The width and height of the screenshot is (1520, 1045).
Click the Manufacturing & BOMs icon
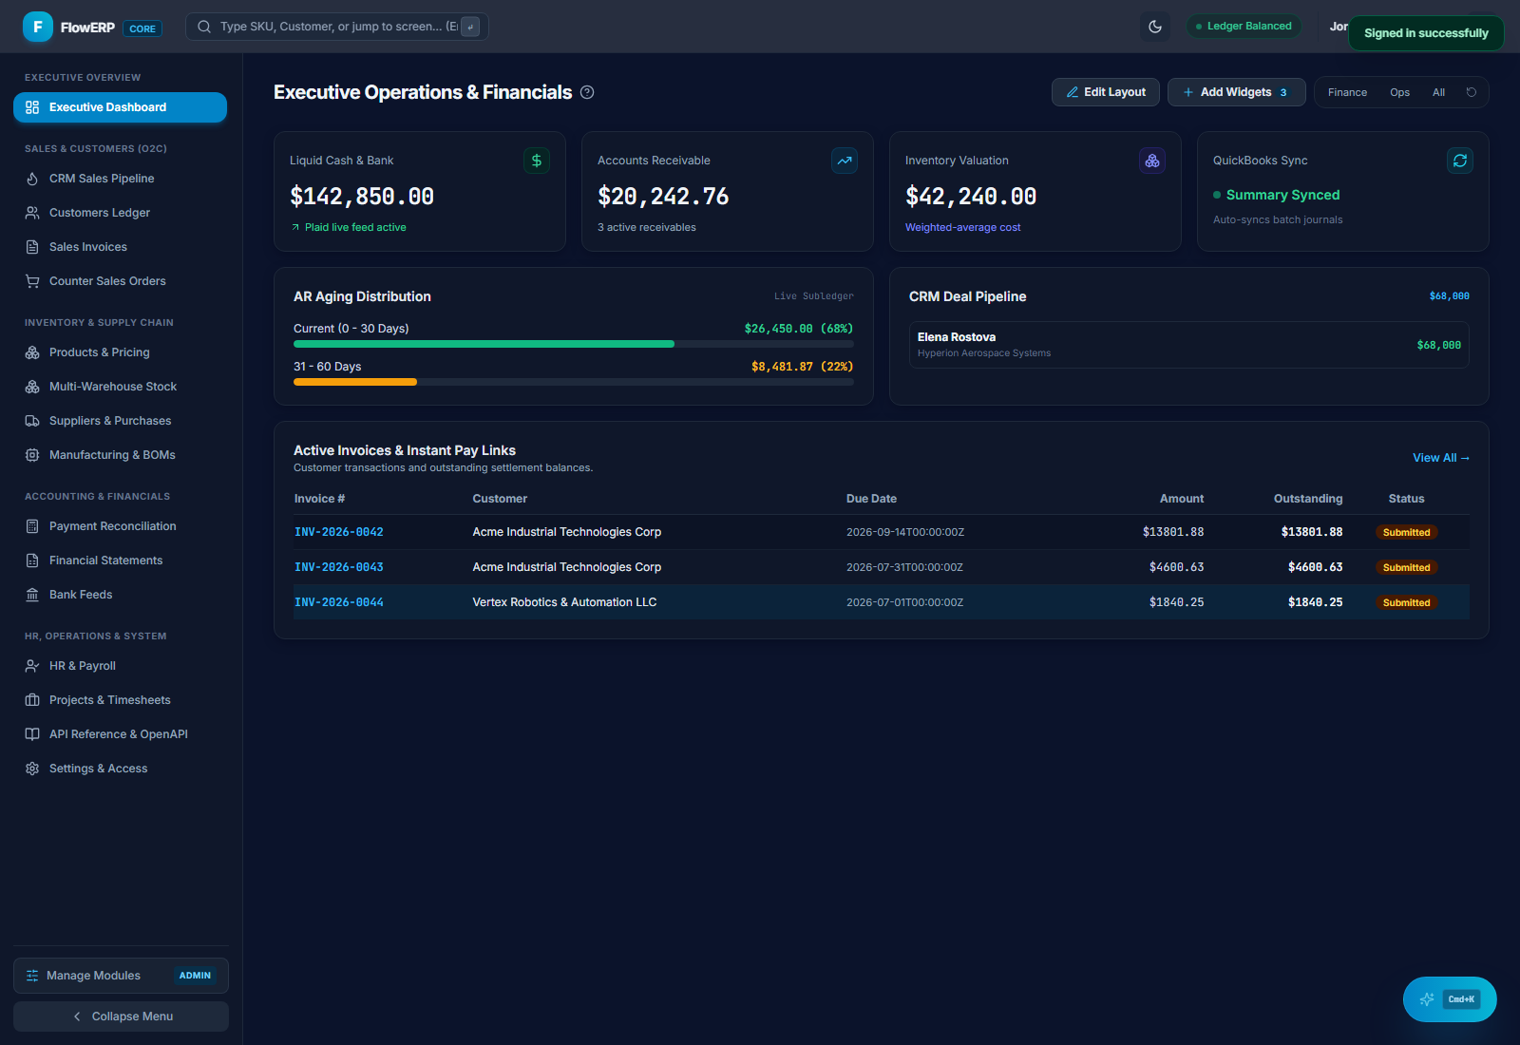32,455
